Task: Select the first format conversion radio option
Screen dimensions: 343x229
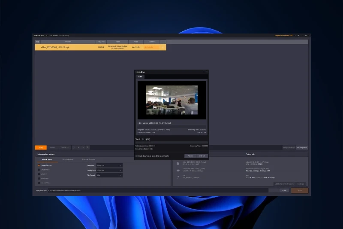Action: [39, 165]
